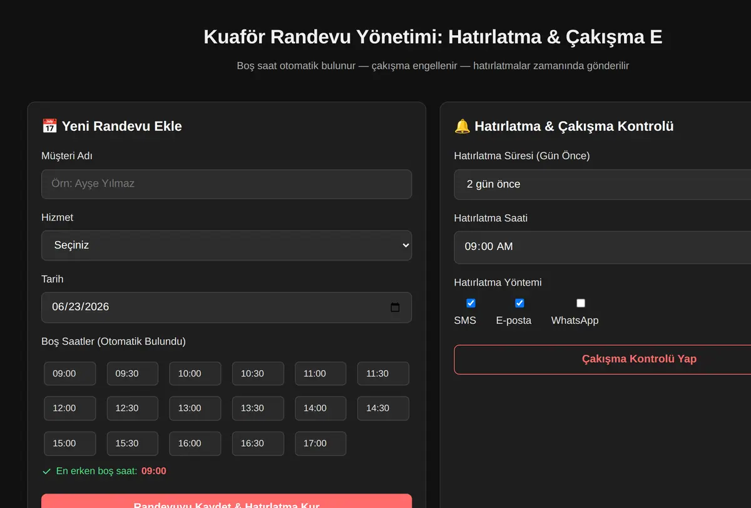This screenshot has width=751, height=508.
Task: Open the date picker calendar icon
Action: [x=395, y=307]
